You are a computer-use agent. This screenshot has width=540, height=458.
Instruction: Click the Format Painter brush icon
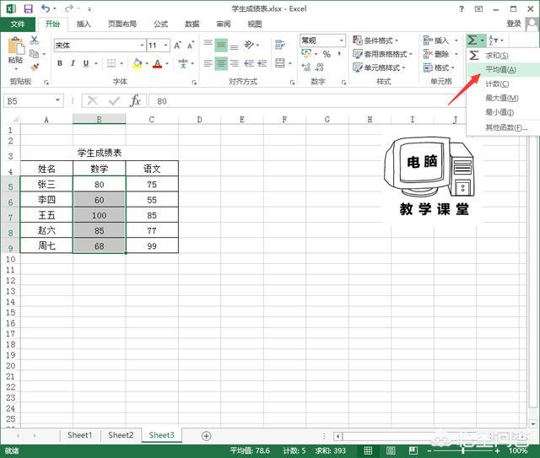tap(35, 66)
